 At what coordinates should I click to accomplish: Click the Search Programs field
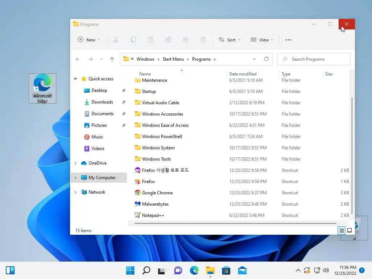(x=314, y=59)
